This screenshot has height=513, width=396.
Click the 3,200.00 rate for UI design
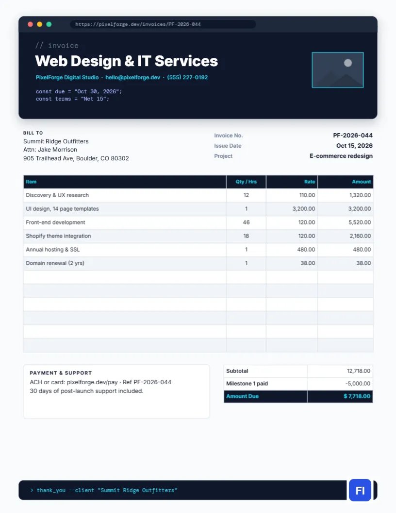click(304, 209)
